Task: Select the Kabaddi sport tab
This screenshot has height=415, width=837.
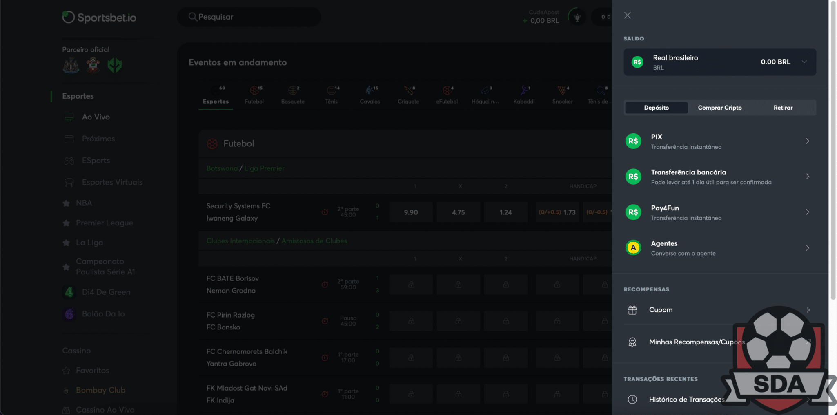Action: click(x=524, y=95)
